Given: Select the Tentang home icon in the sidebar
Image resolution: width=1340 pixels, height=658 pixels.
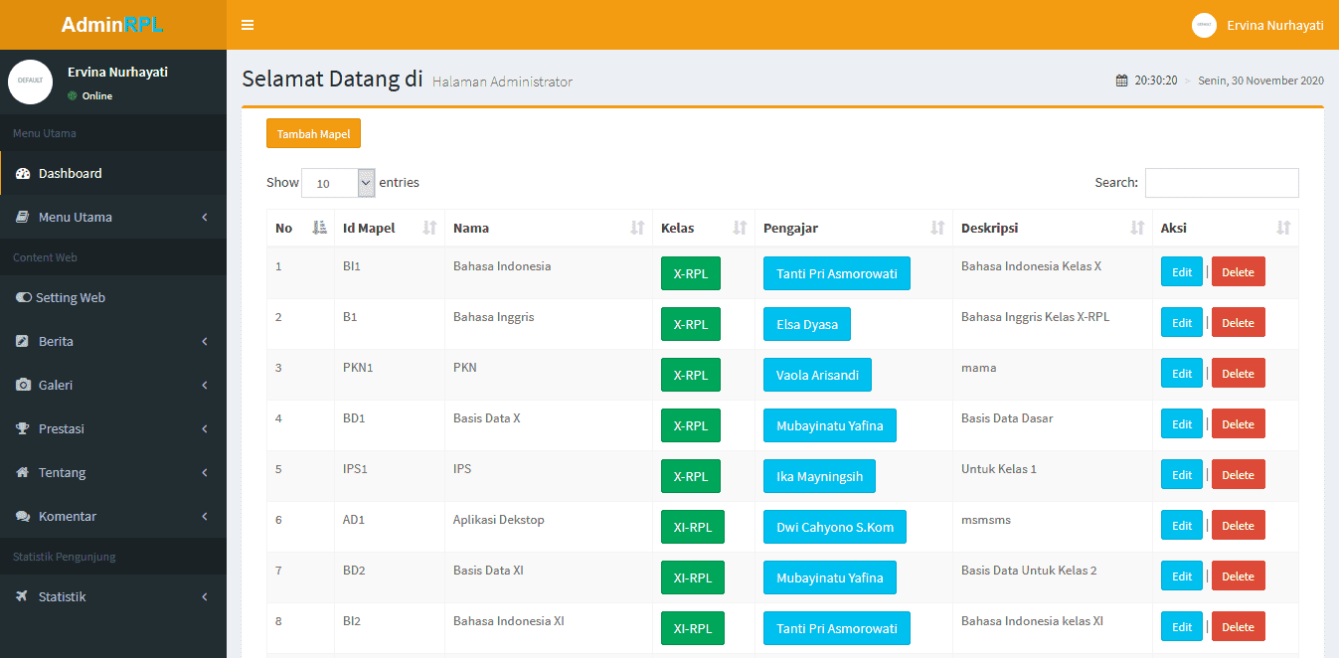Looking at the screenshot, I should coord(24,472).
